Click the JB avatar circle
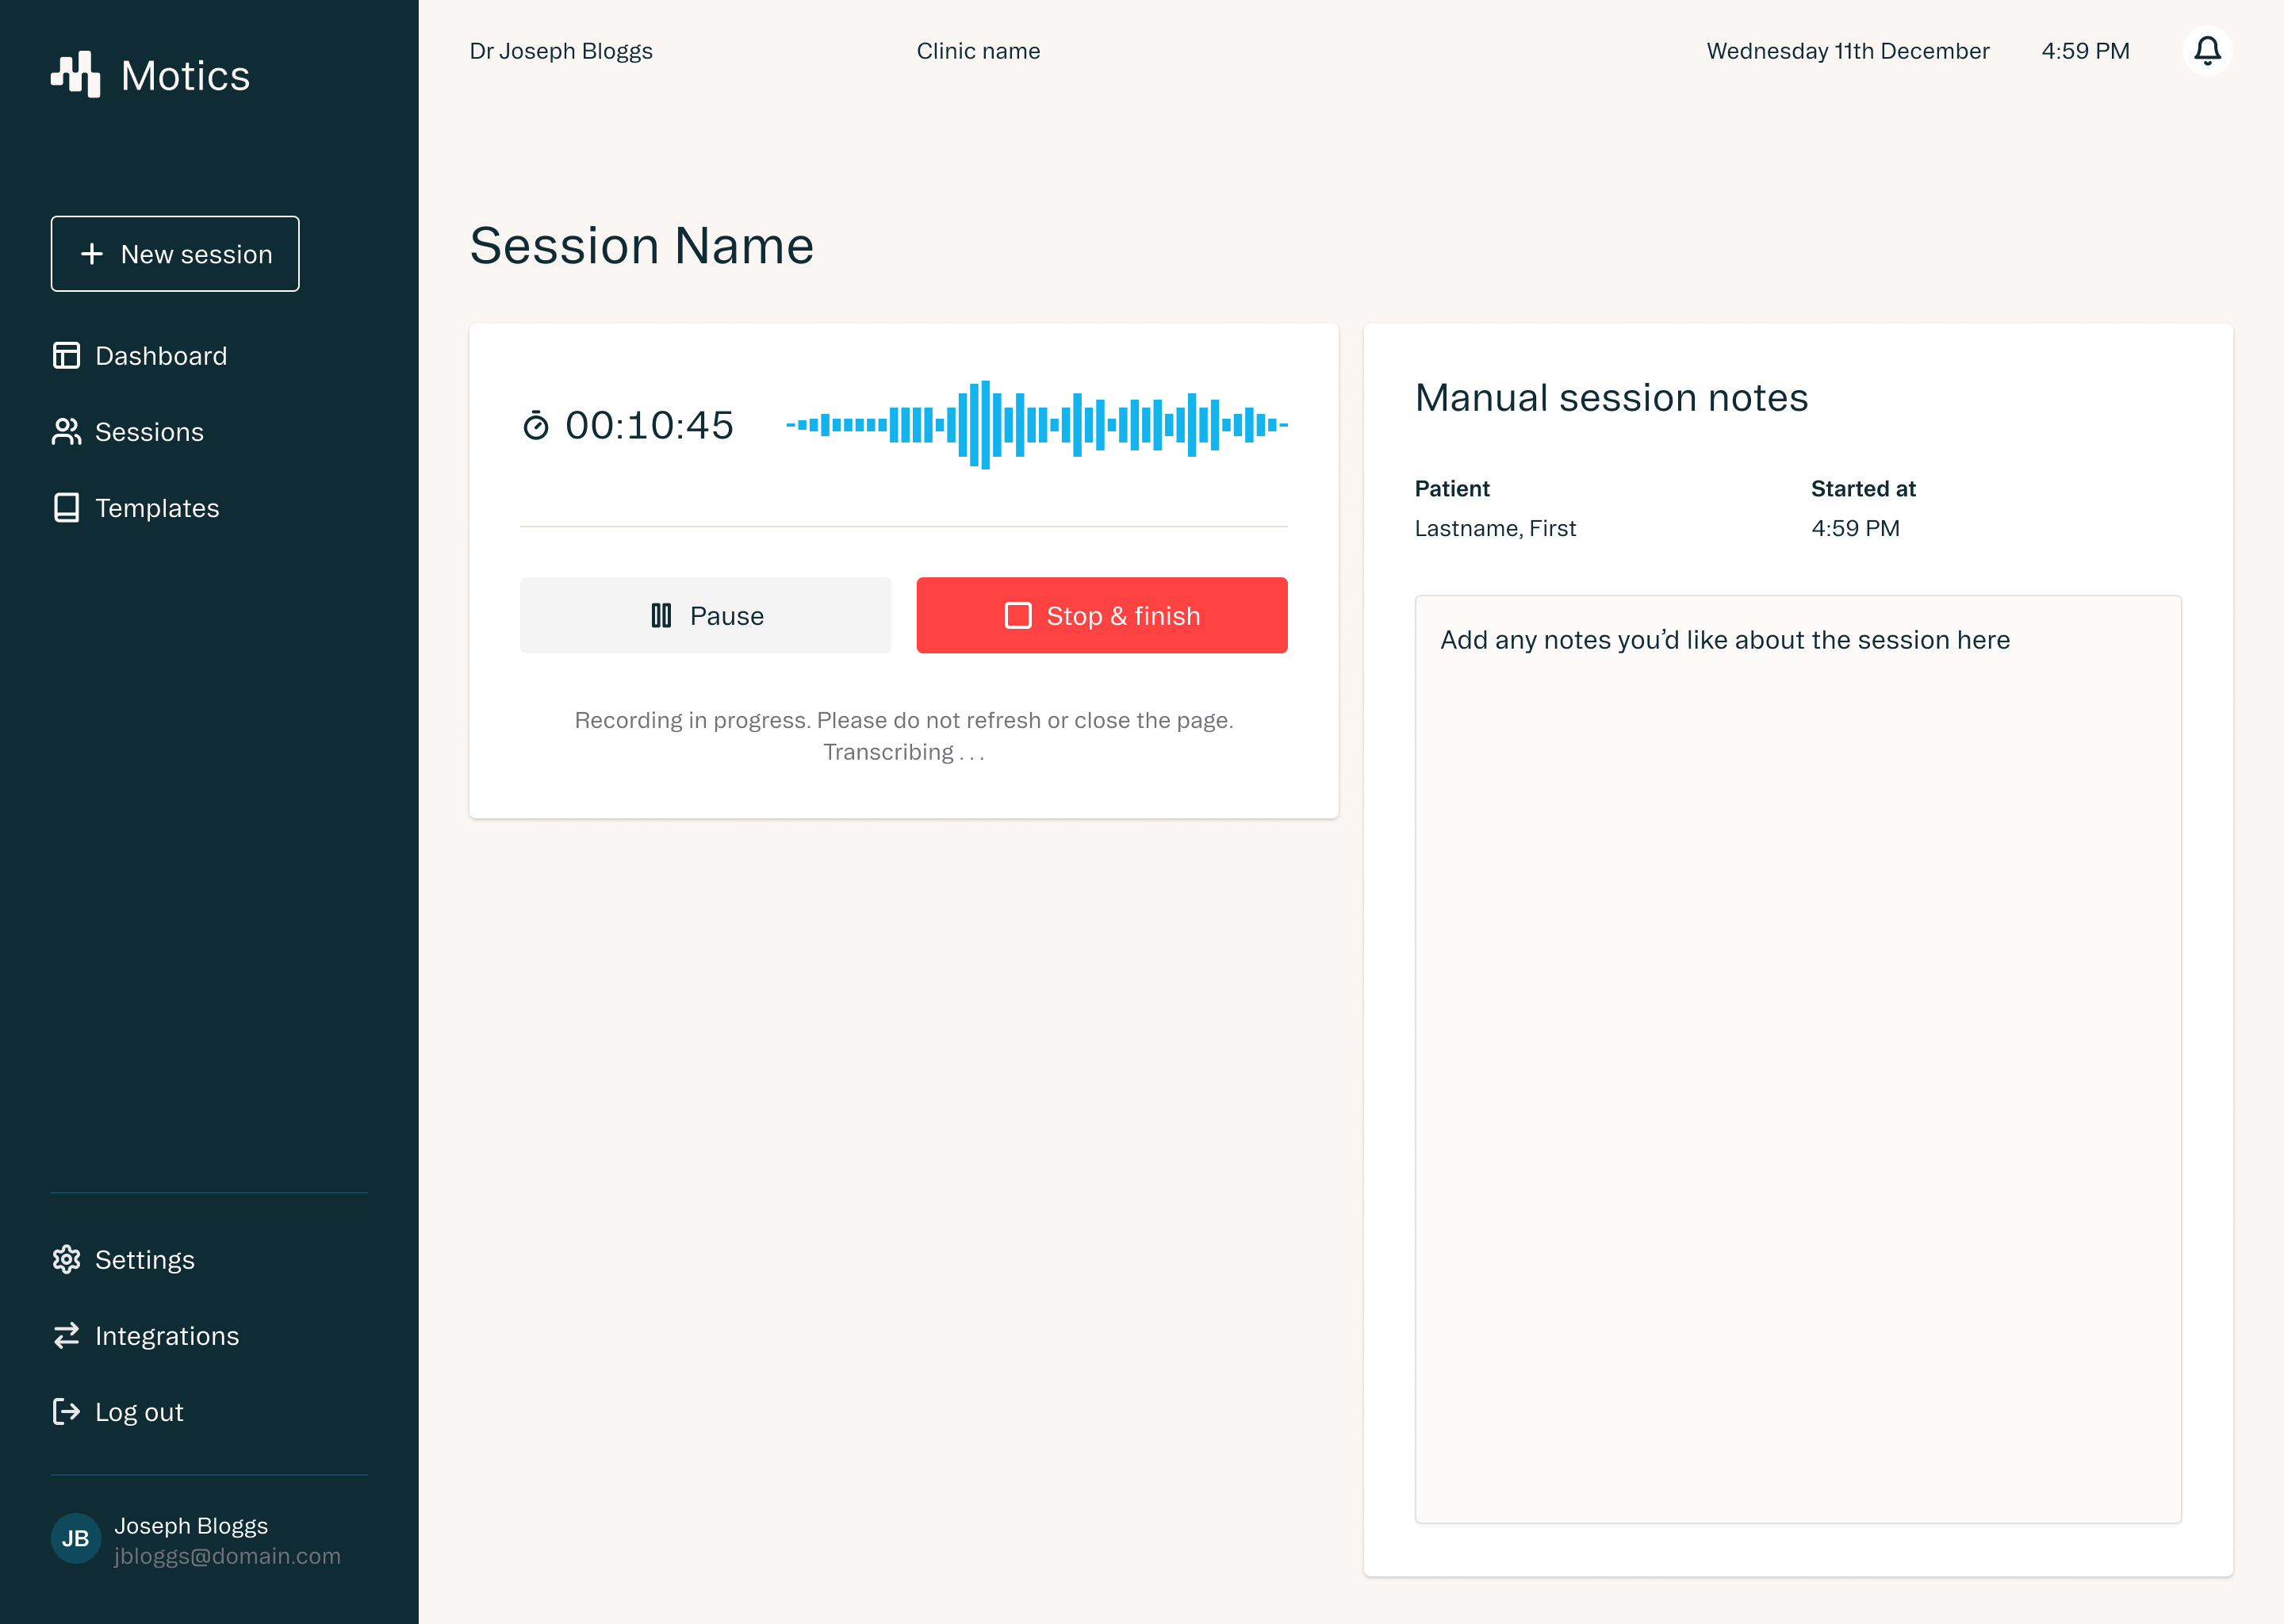 coord(76,1539)
